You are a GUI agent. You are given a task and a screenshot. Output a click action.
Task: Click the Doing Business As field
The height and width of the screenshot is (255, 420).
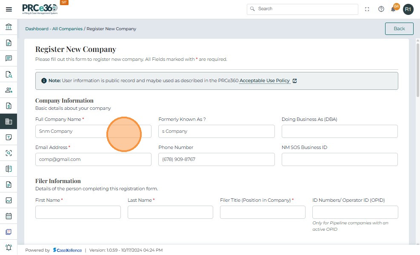pyautogui.click(x=340, y=131)
